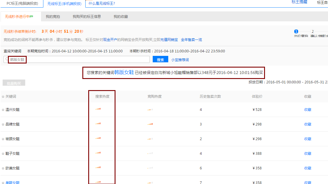Click 收藏 for the 品牌女鞋 row

[x=307, y=124]
